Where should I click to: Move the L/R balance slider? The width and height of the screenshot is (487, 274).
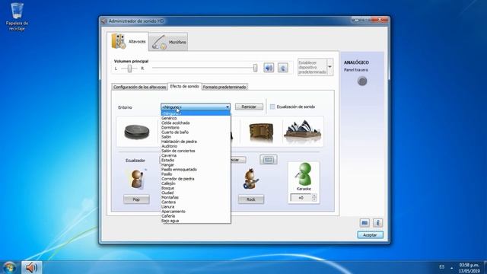pos(129,68)
